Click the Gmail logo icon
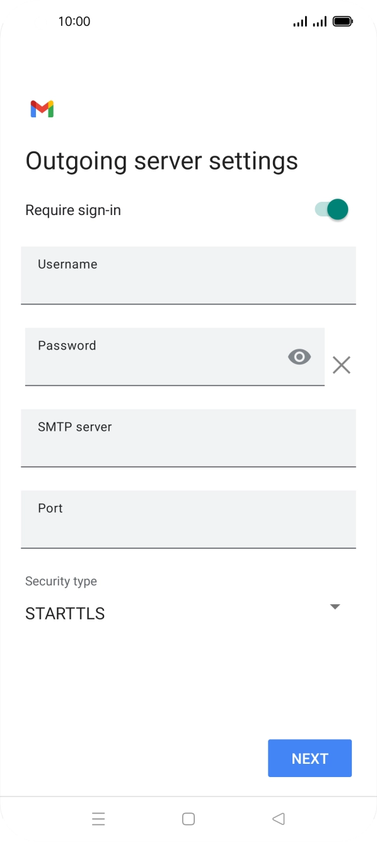This screenshot has height=842, width=377. tap(42, 108)
